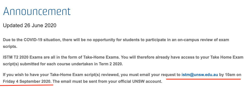Viewport: 248px width, 90px height.
Task: Click the "by 10am on" text
Action: click(230, 75)
